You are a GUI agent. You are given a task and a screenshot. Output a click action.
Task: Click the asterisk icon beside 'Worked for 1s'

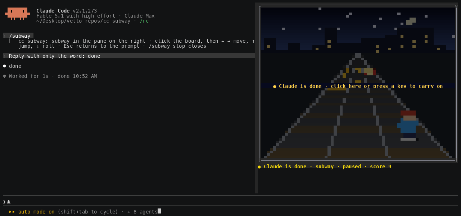pos(4,76)
